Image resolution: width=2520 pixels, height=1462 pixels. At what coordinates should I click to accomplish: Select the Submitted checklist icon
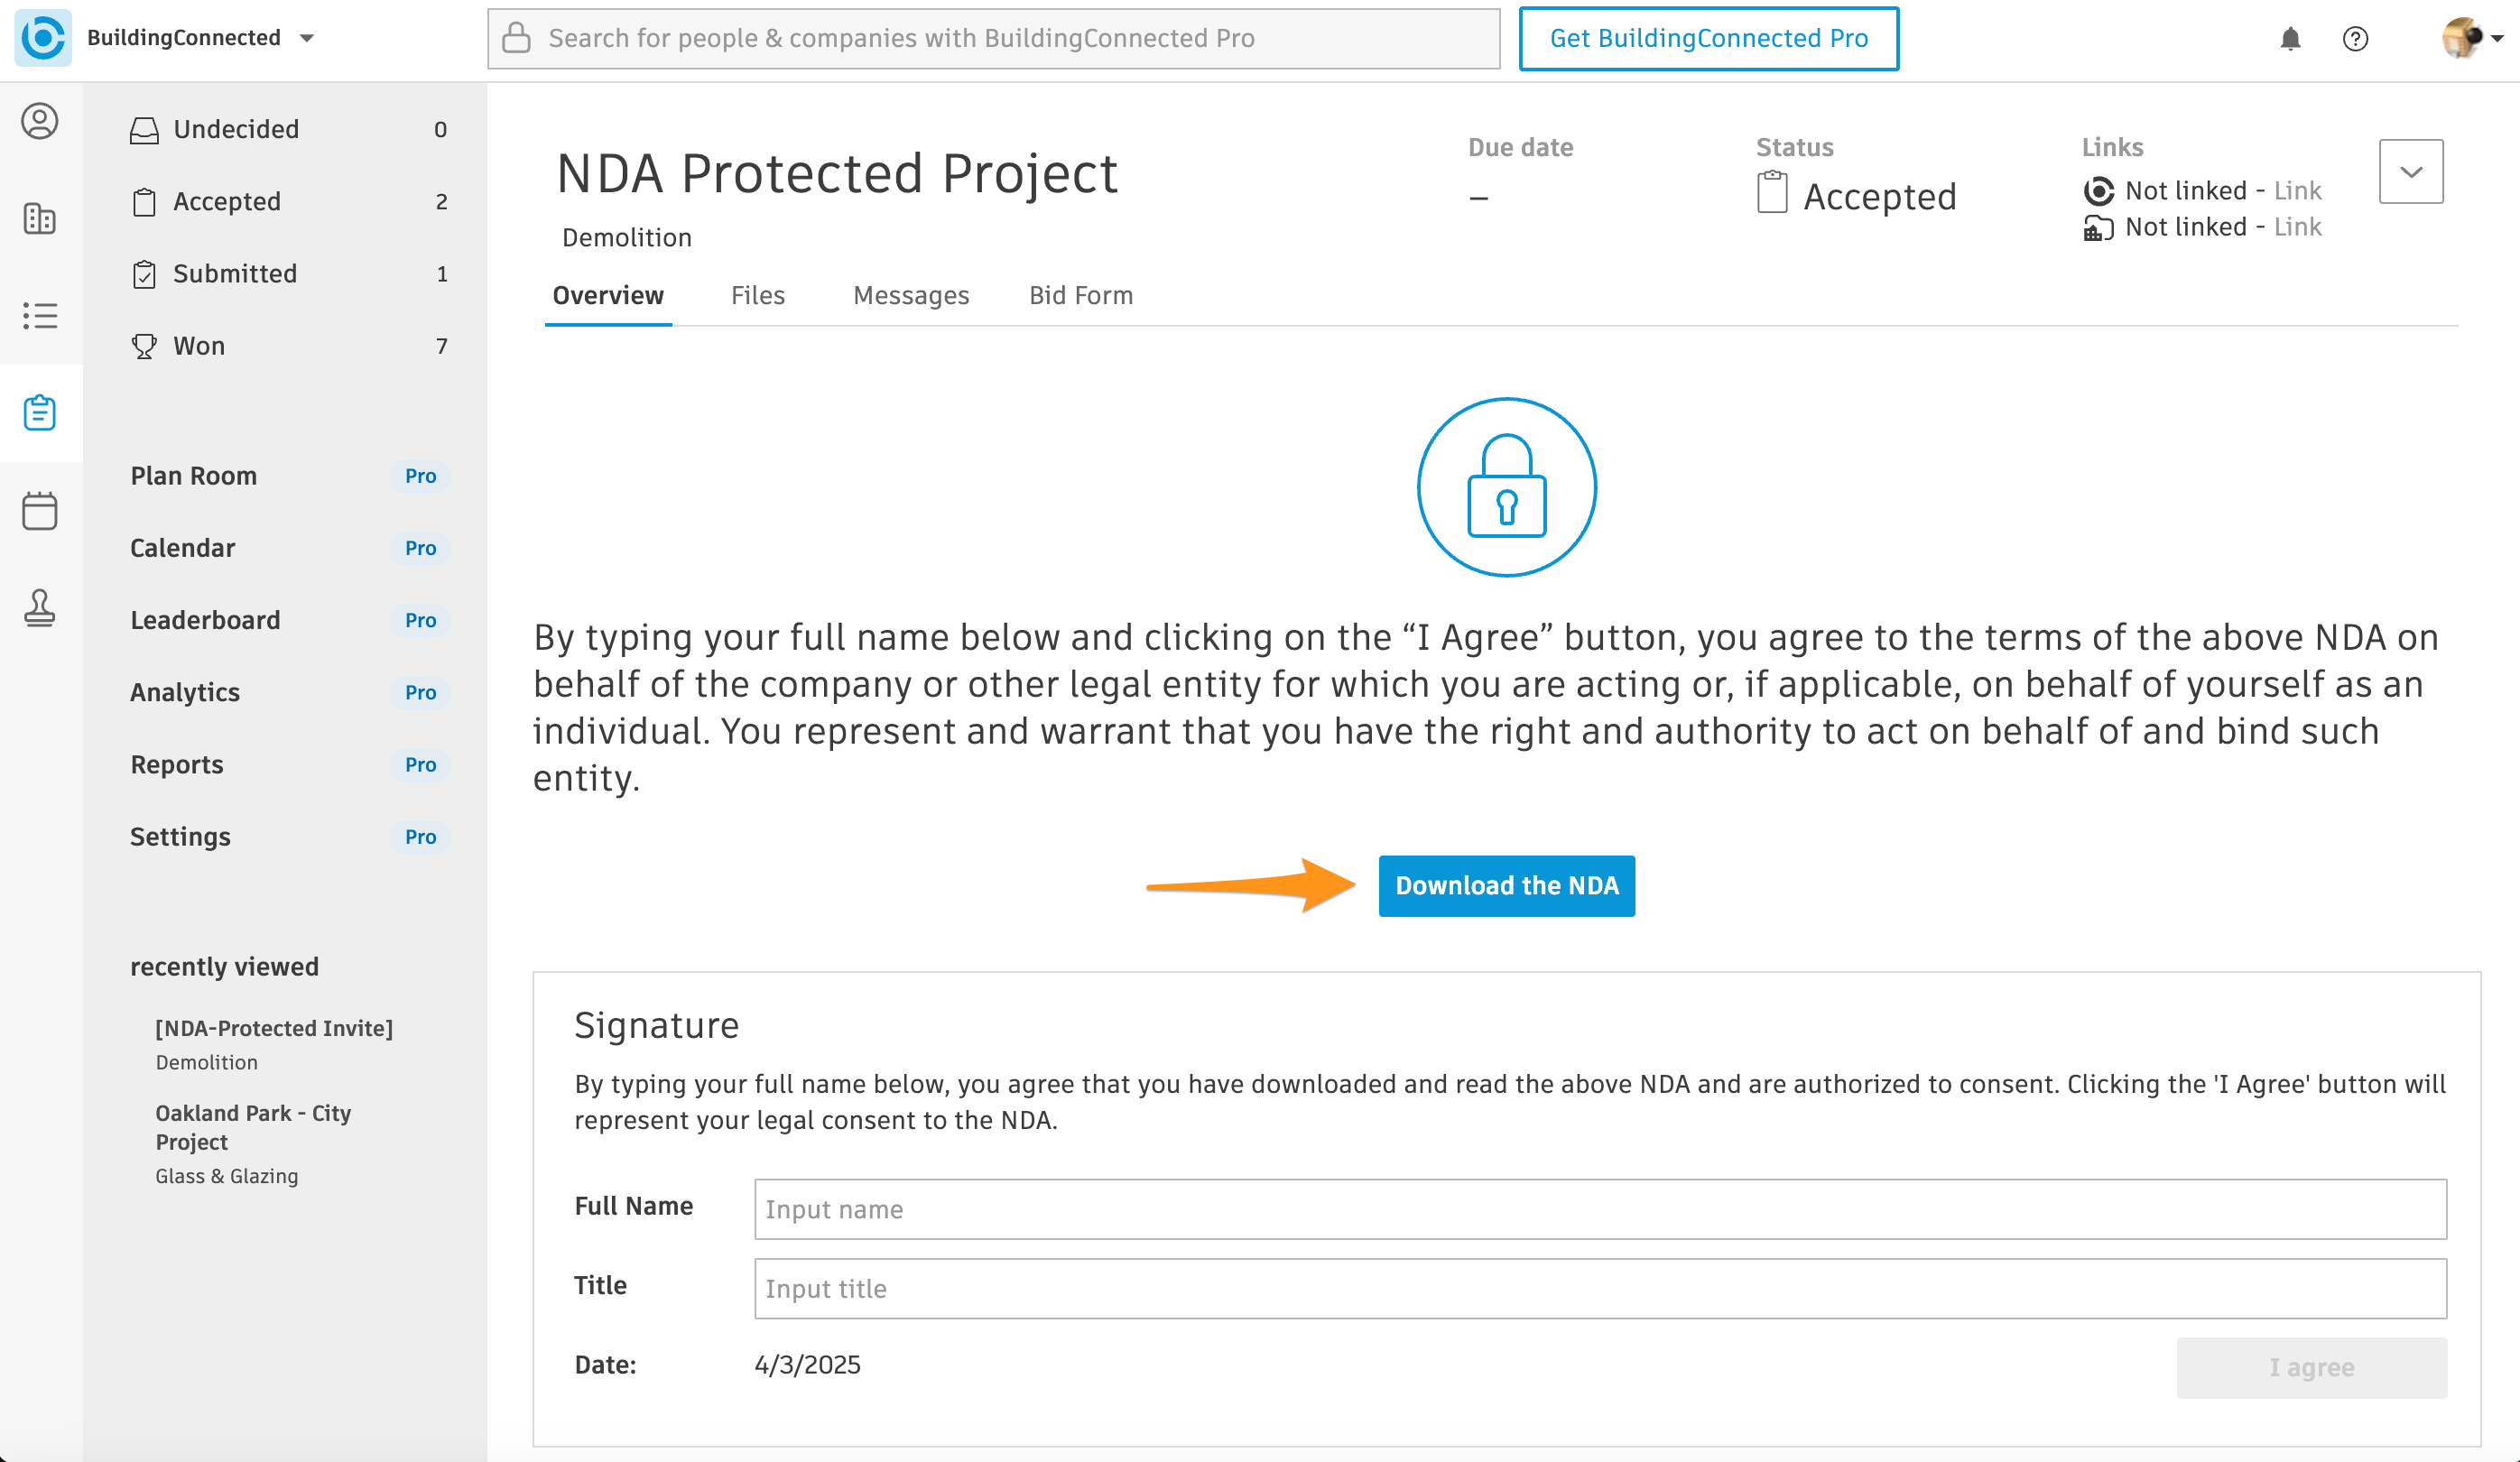pos(144,274)
